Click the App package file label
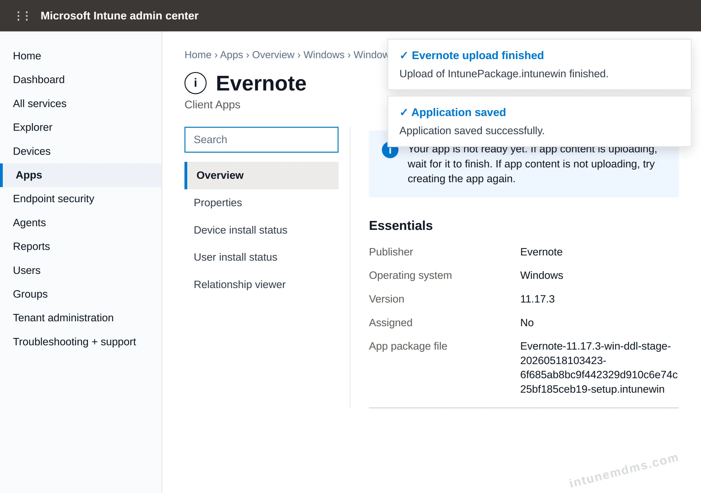The image size is (701, 493). click(x=408, y=346)
